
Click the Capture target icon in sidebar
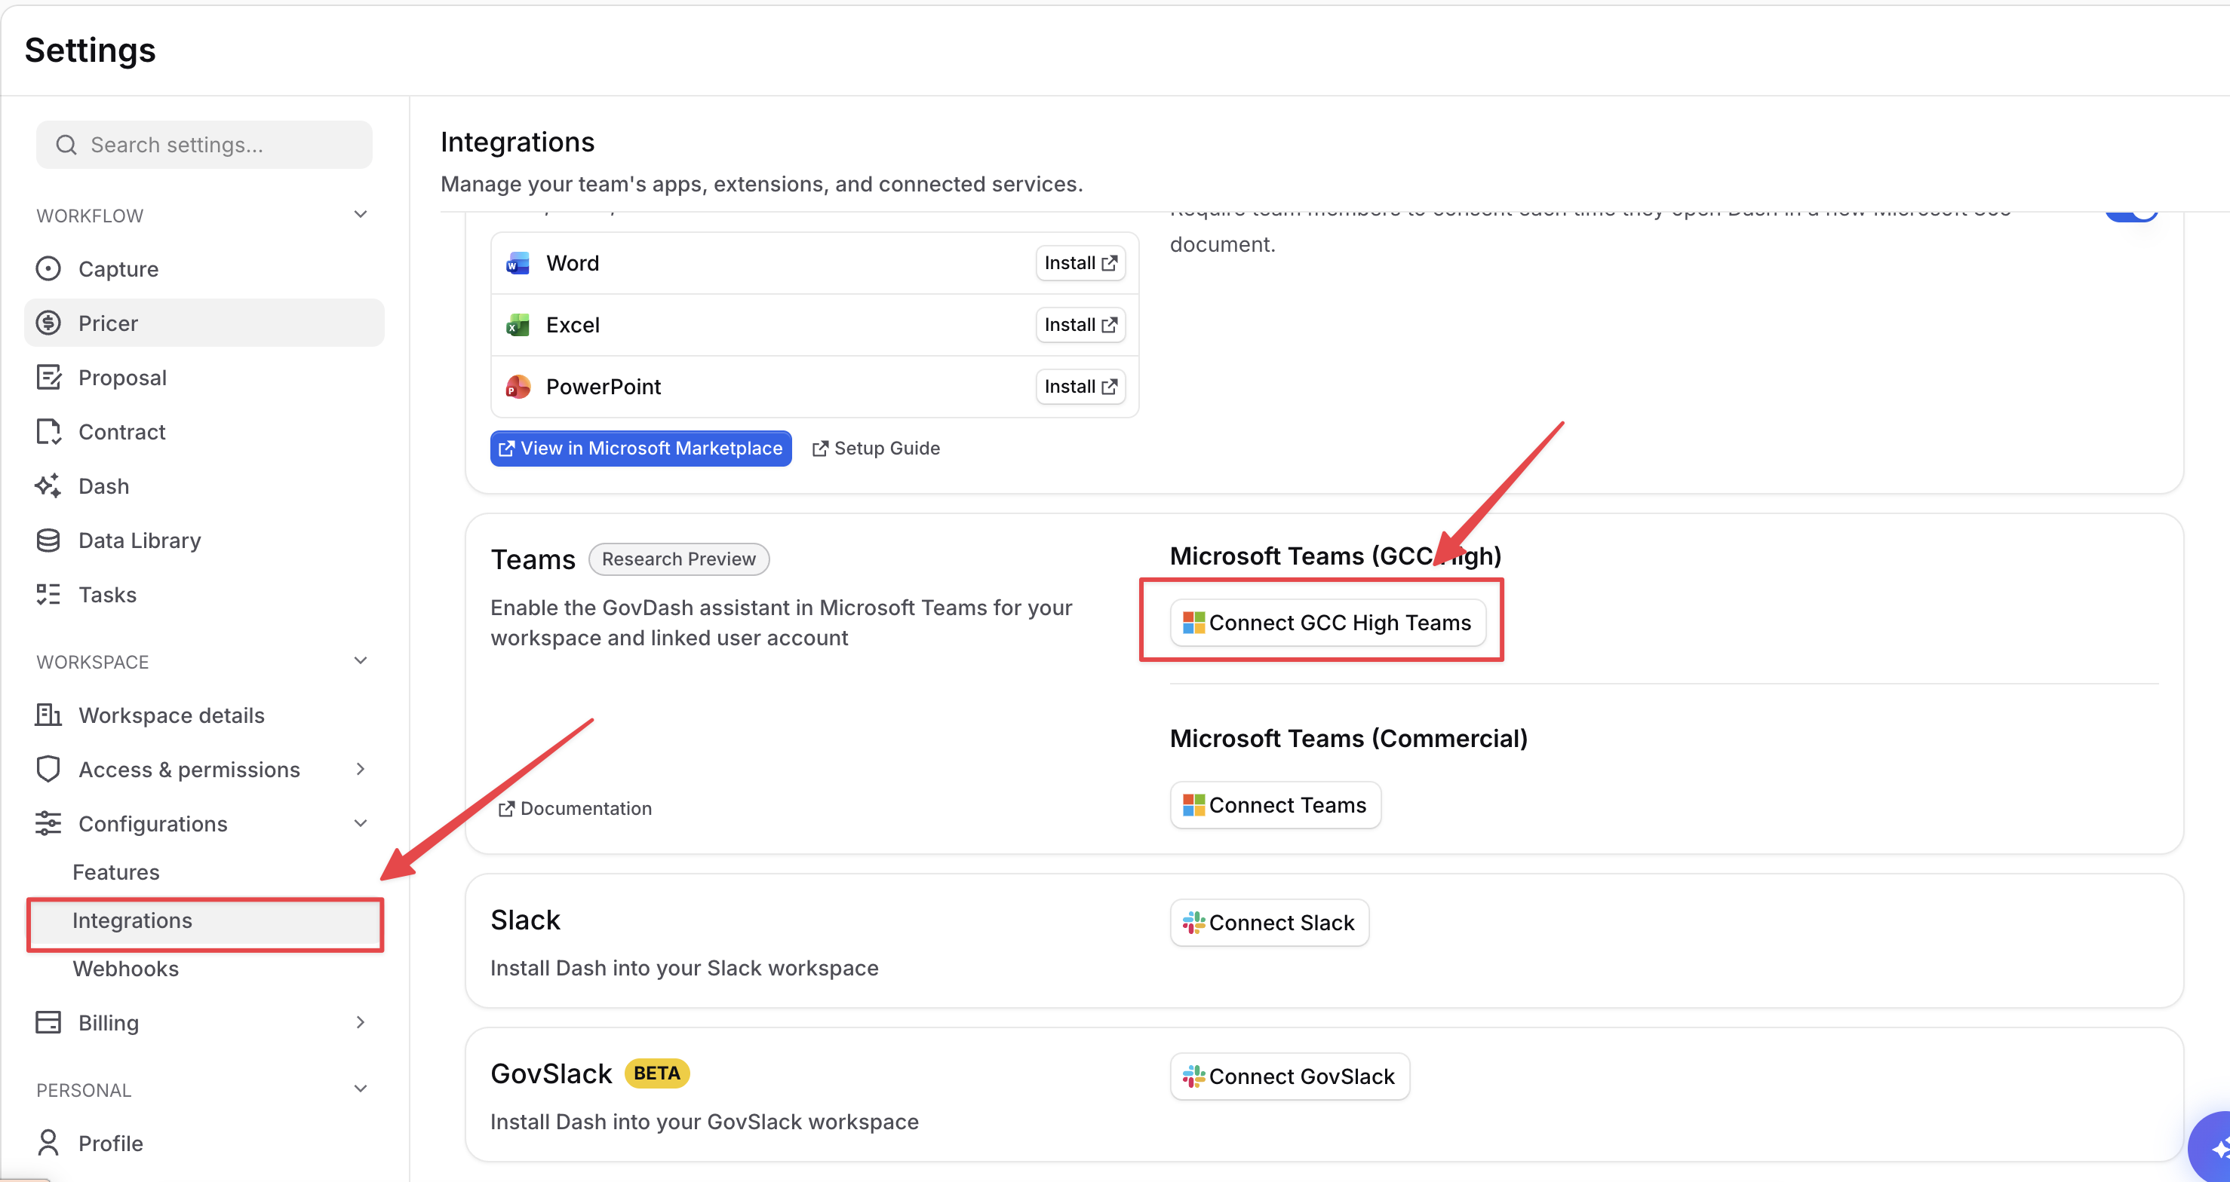48,269
